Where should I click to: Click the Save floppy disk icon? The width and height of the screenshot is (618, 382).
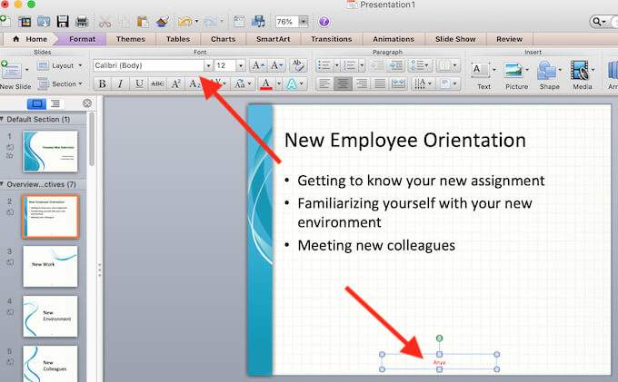[63, 22]
